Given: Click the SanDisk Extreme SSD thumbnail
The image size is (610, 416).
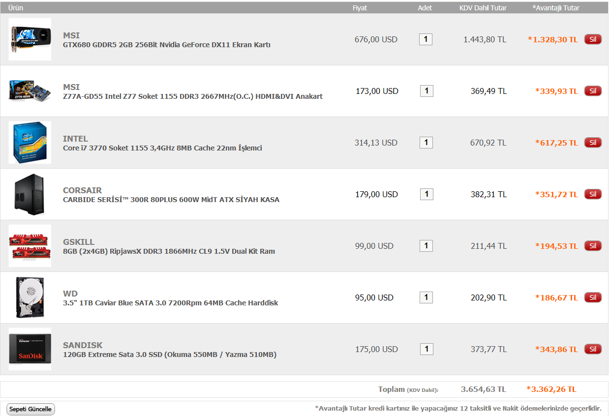Looking at the screenshot, I should (30, 349).
